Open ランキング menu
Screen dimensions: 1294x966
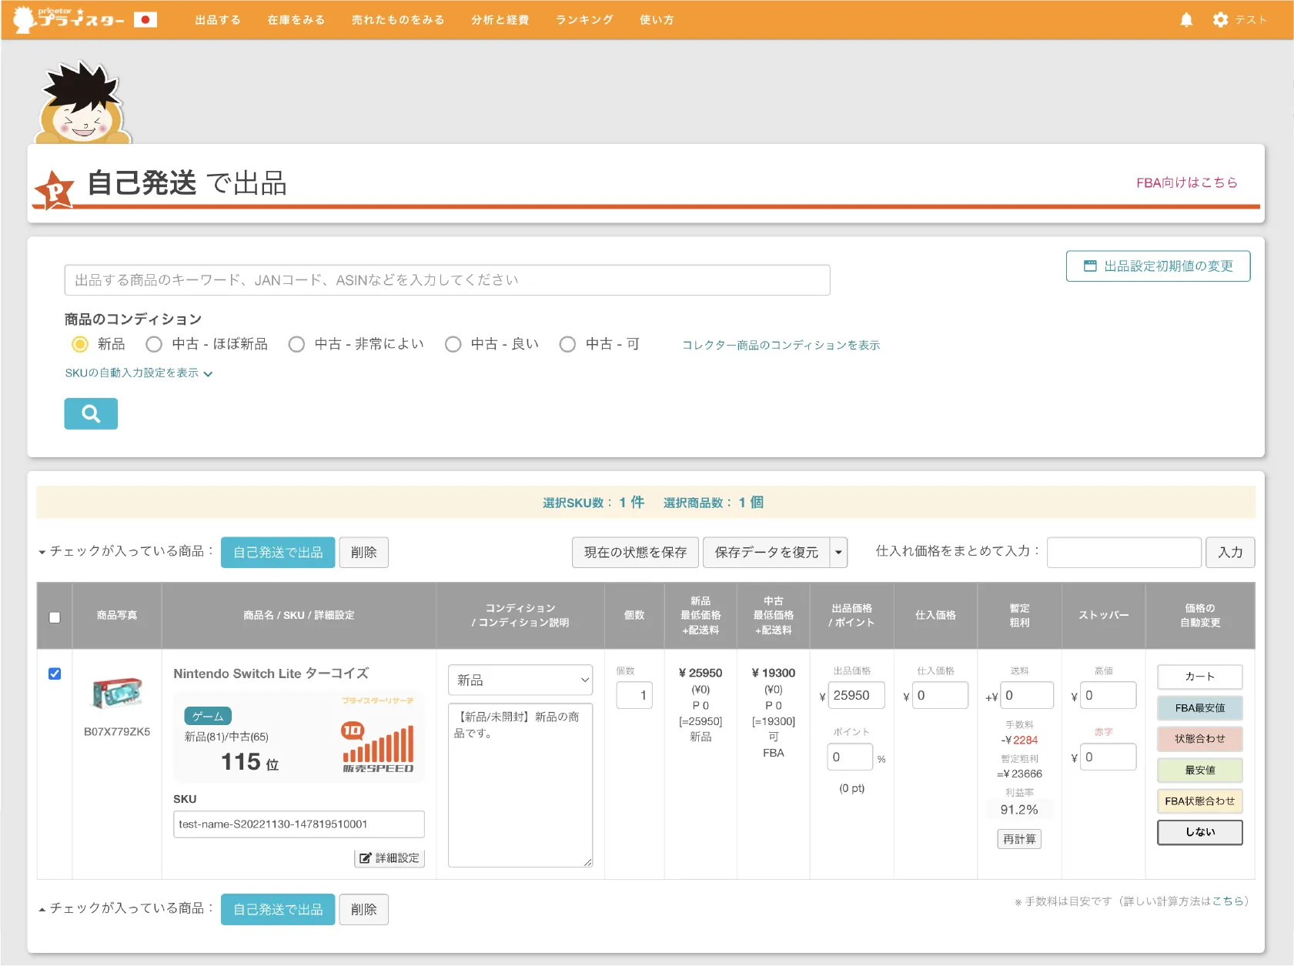click(x=585, y=20)
